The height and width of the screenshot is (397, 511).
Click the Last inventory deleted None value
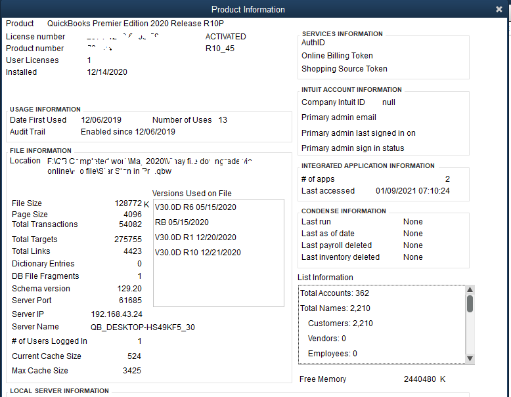[x=413, y=257]
